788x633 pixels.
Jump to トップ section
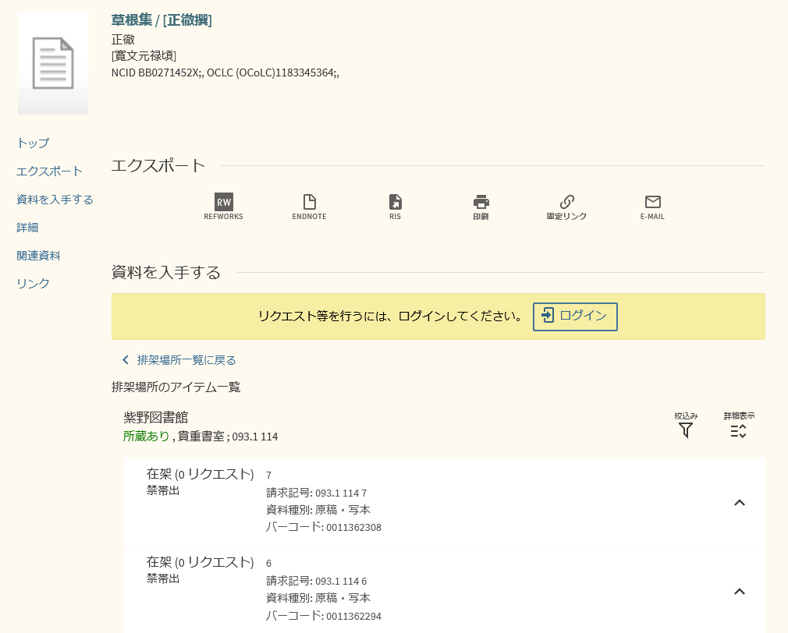coord(34,143)
